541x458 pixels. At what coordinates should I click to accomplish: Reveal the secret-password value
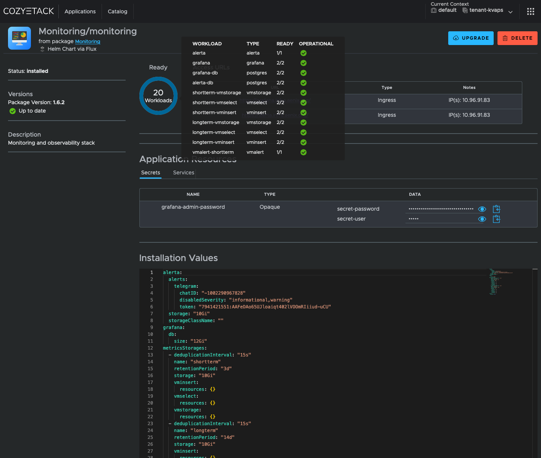tap(482, 209)
